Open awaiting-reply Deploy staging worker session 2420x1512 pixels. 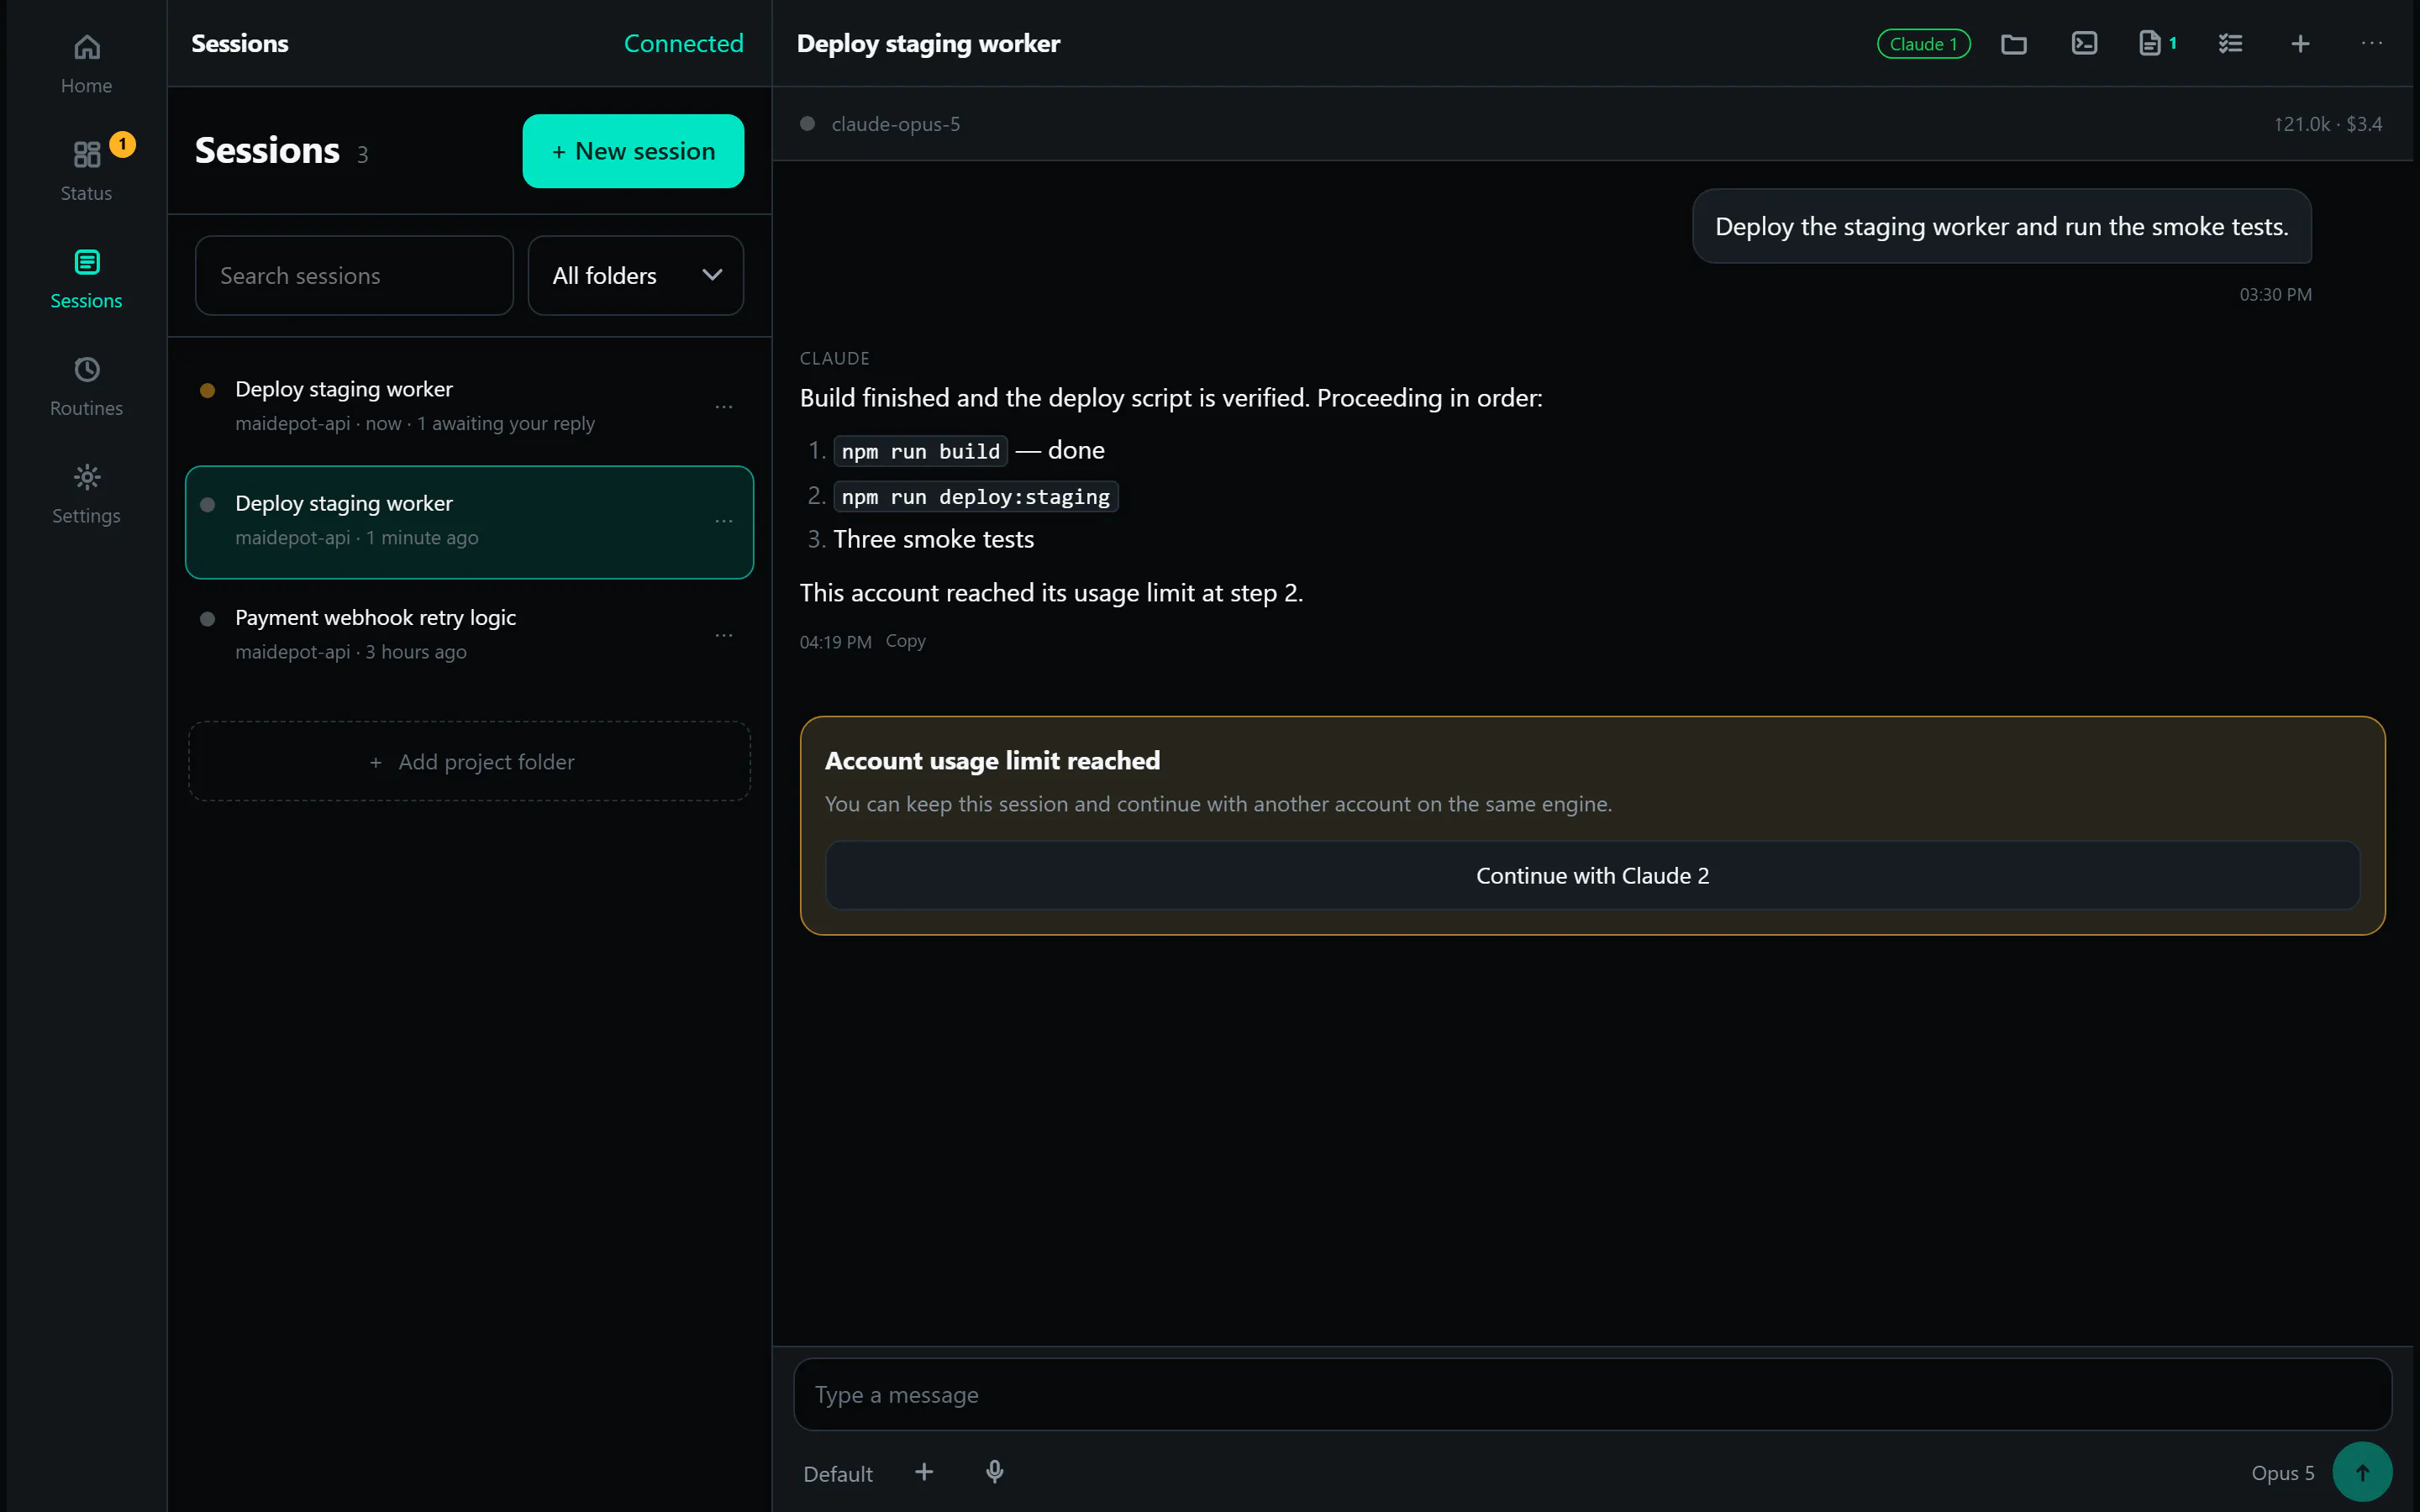469,406
